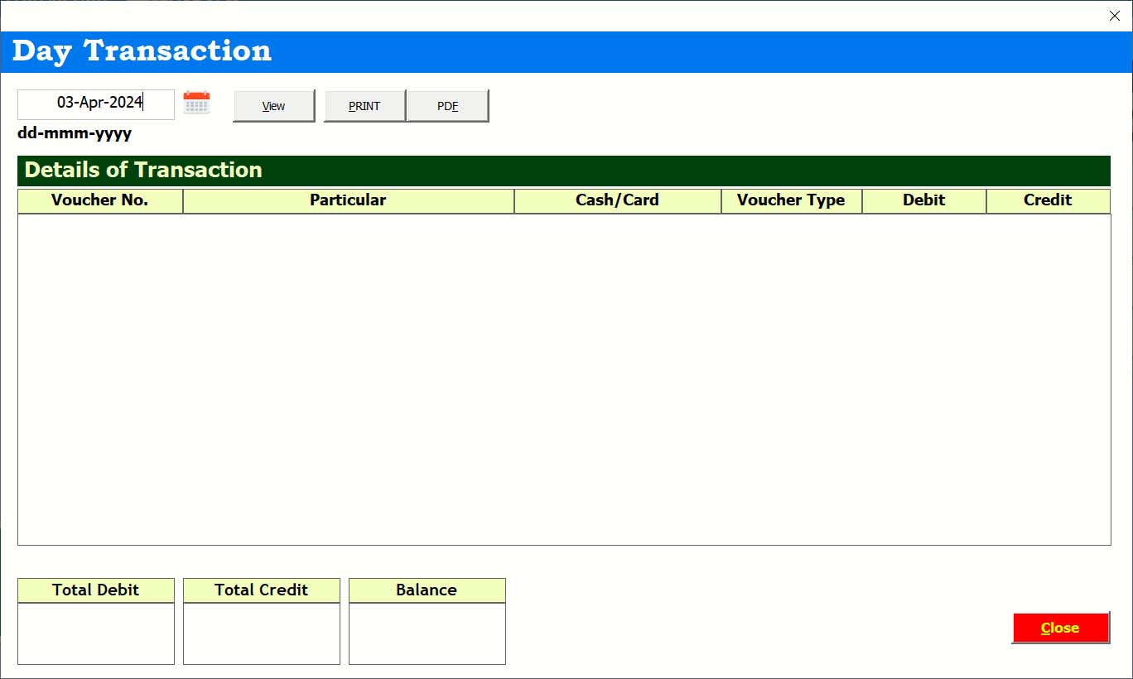Select the Debit column header
The width and height of the screenshot is (1133, 679).
[x=923, y=200]
